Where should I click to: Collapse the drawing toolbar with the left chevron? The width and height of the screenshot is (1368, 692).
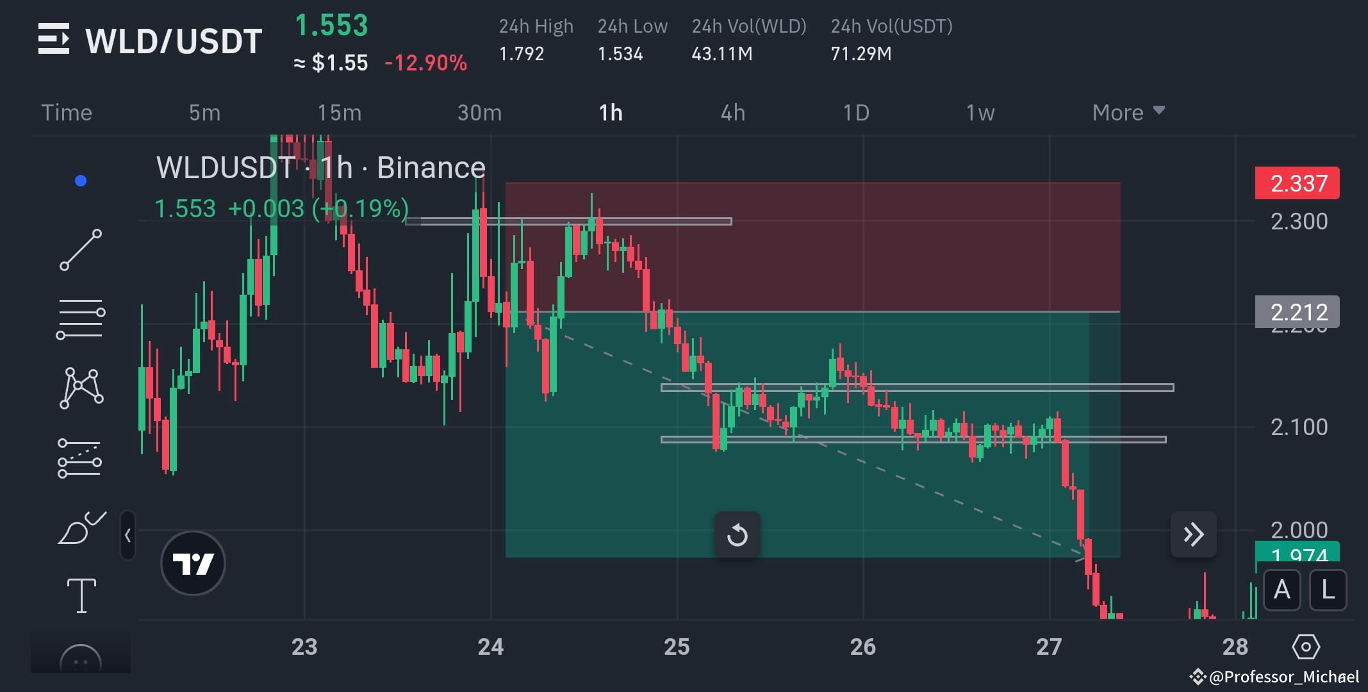pyautogui.click(x=128, y=534)
